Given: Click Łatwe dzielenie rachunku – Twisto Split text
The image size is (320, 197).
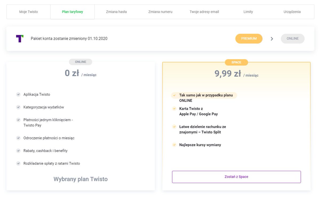Looking at the screenshot, I should [203, 129].
